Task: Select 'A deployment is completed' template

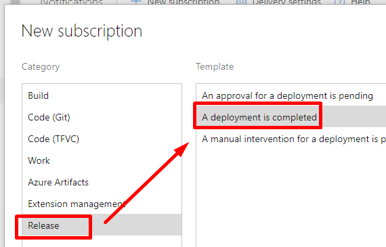Action: click(291, 117)
